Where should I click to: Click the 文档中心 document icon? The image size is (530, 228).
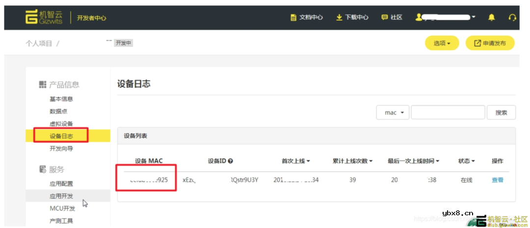(293, 18)
